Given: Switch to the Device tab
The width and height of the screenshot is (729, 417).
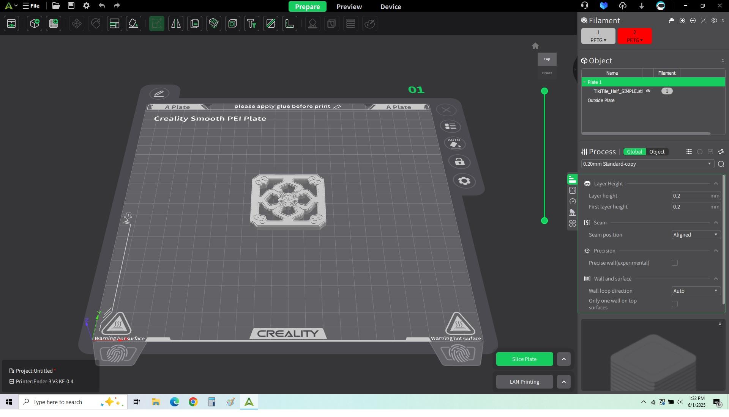Looking at the screenshot, I should click(x=391, y=6).
